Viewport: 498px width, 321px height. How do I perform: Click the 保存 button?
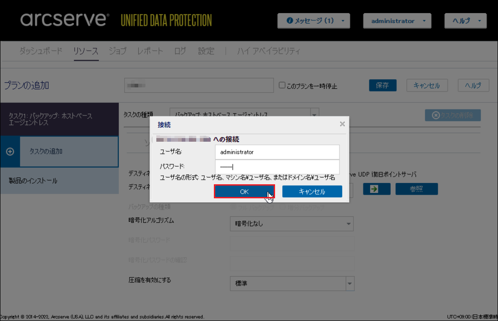[382, 85]
